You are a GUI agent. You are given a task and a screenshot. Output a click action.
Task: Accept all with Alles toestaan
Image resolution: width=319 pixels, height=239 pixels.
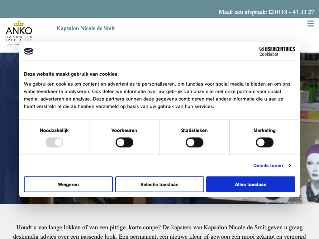[250, 185]
